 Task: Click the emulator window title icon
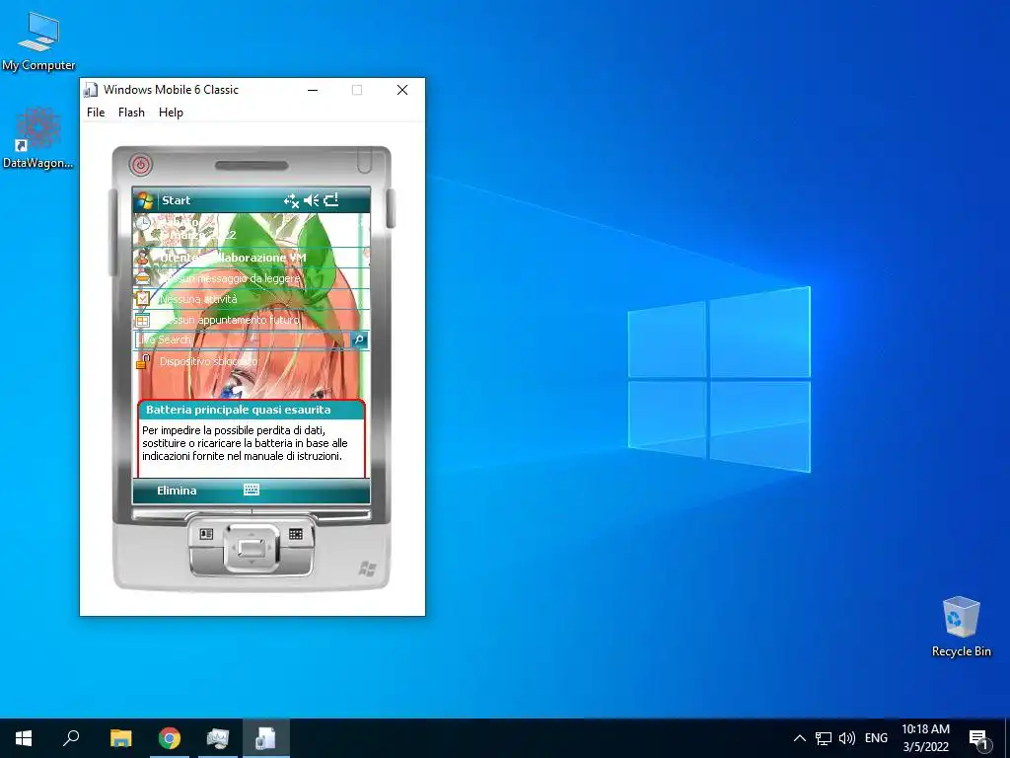[91, 90]
